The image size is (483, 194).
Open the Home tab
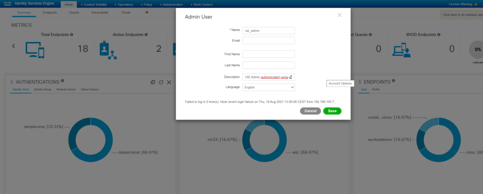pos(69,5)
